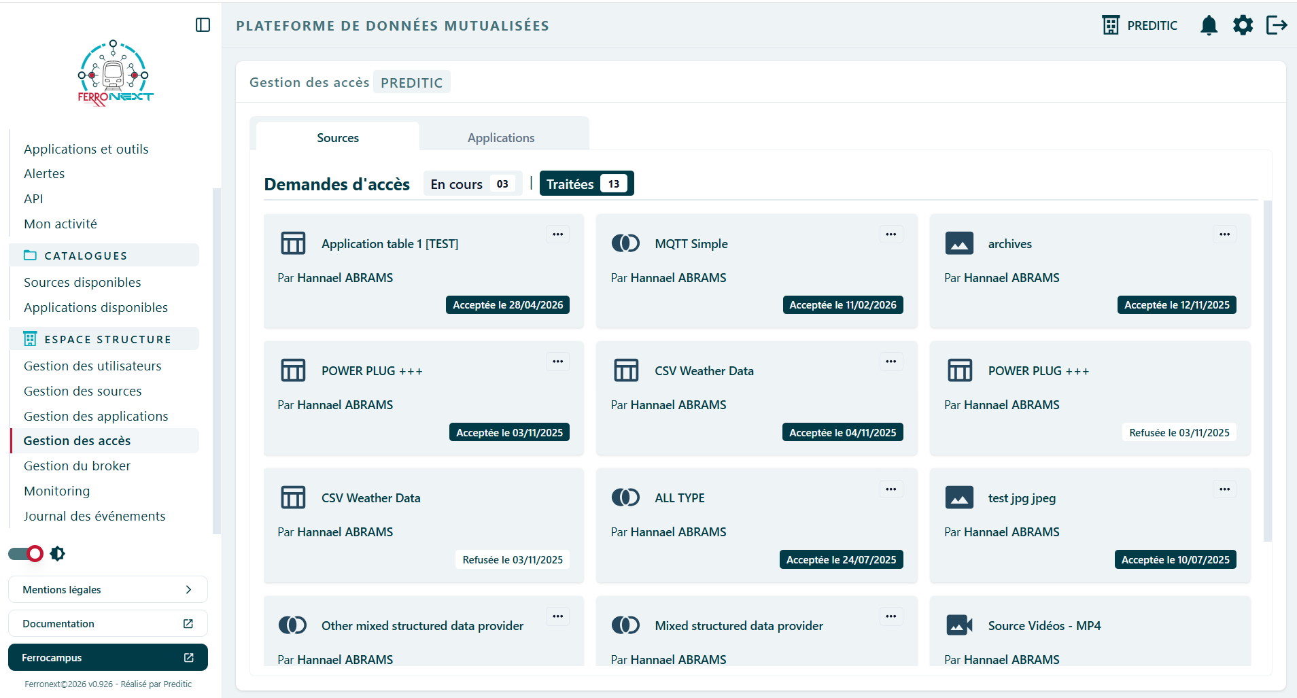Go to Gestion du broker
The image size is (1297, 698).
77,466
